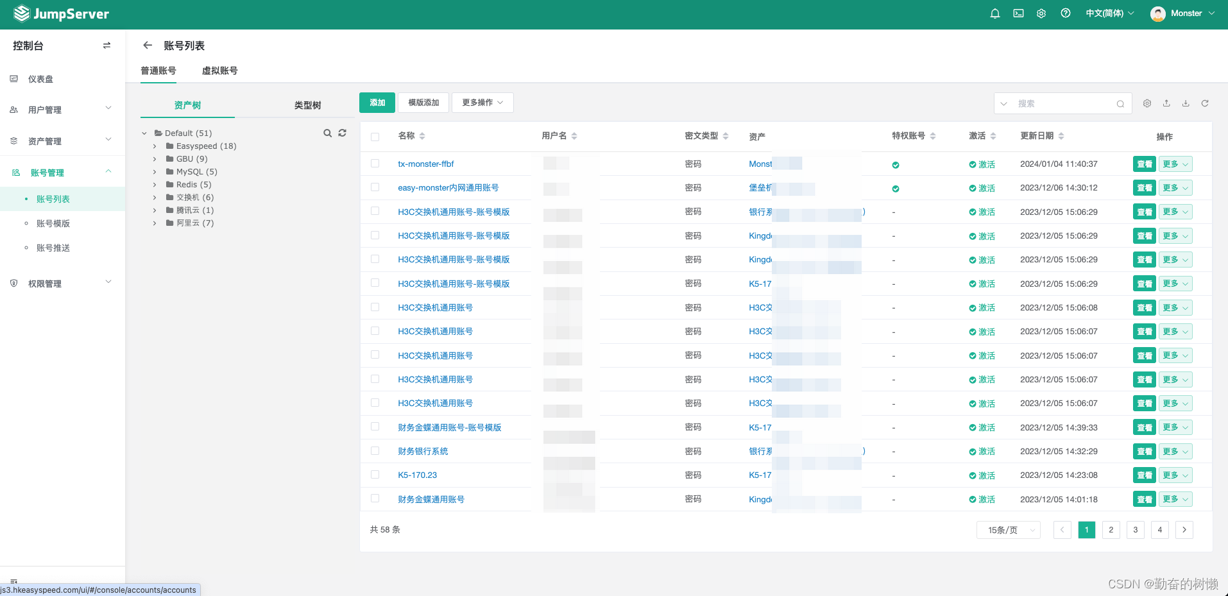The height and width of the screenshot is (596, 1228).
Task: Sort by 特权账号 column
Action: tap(933, 136)
